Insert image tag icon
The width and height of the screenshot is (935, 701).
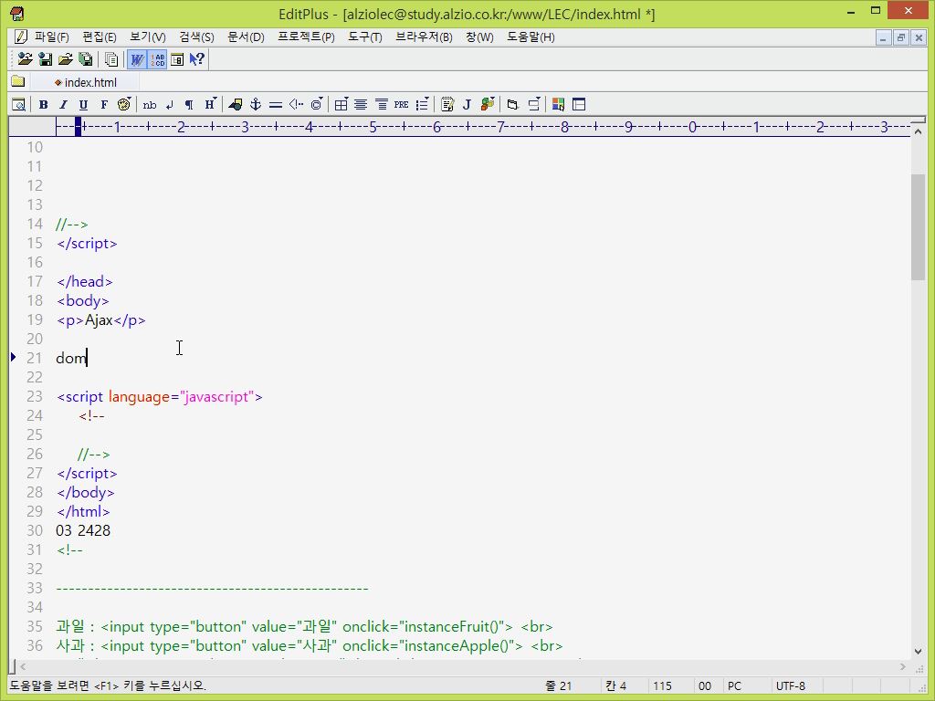[x=236, y=104]
